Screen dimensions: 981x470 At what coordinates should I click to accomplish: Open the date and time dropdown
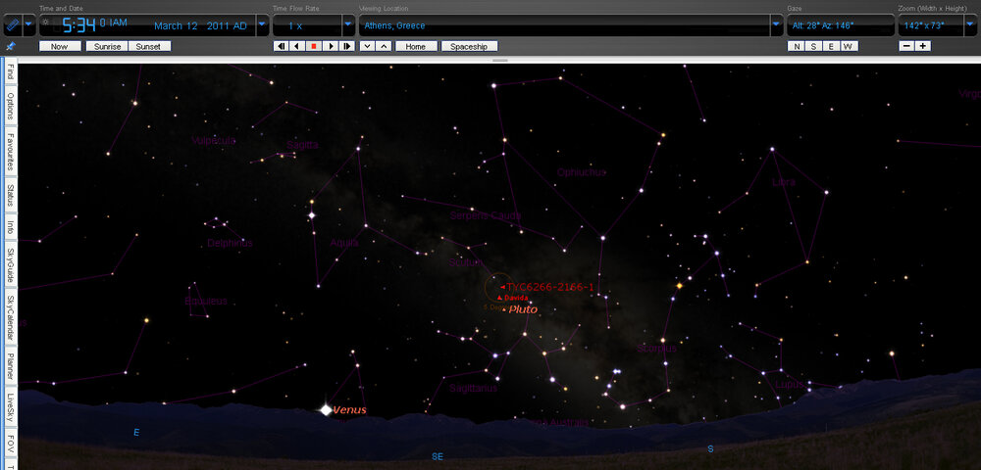click(262, 24)
